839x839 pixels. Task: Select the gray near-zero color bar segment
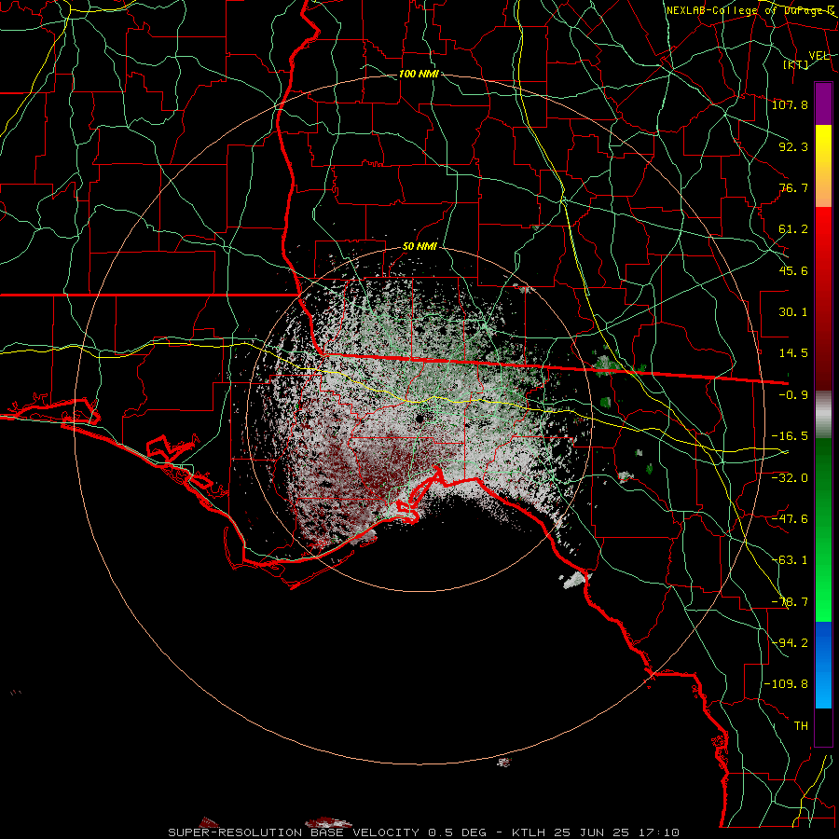pyautogui.click(x=823, y=415)
